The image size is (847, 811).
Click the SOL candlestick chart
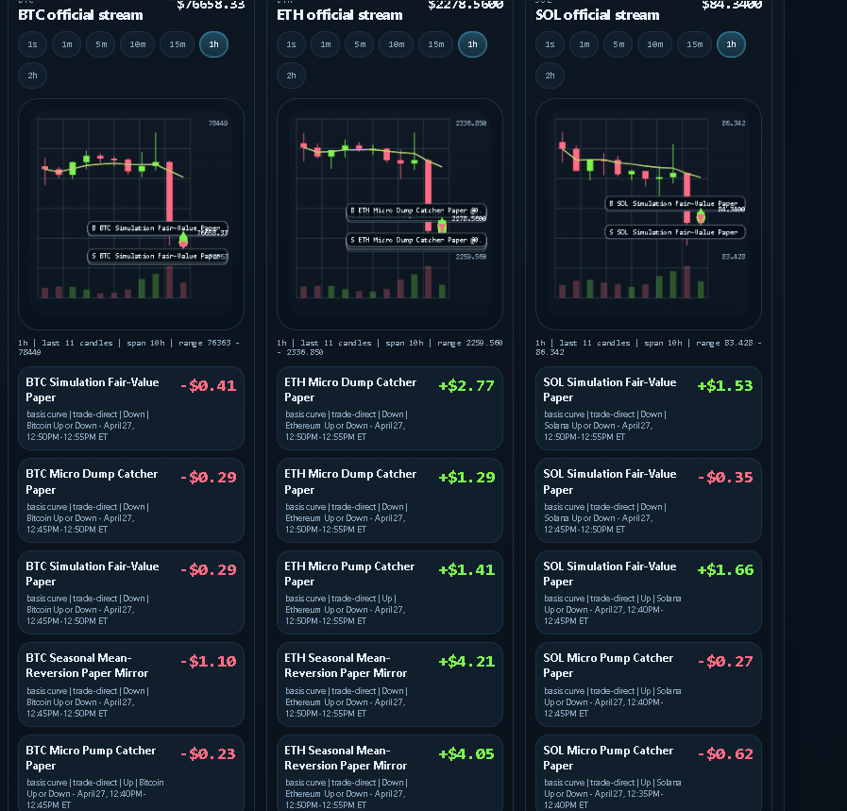tap(649, 213)
